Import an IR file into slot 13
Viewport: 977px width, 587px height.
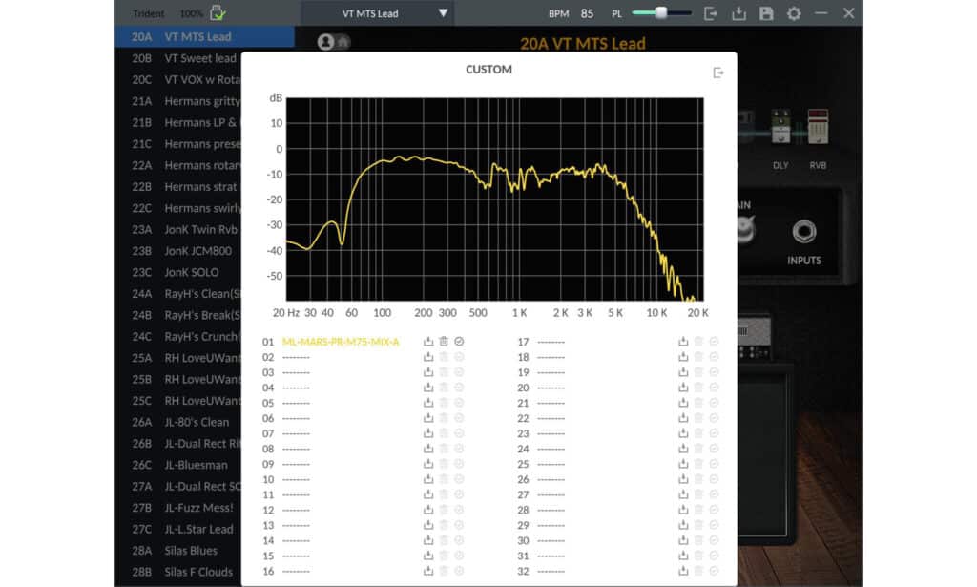point(428,525)
